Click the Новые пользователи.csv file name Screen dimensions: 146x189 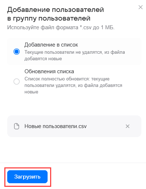click(x=56, y=126)
